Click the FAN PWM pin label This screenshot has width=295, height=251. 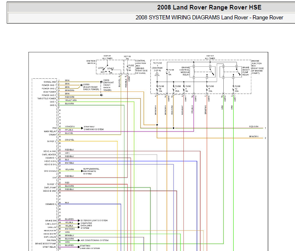coord(52,240)
